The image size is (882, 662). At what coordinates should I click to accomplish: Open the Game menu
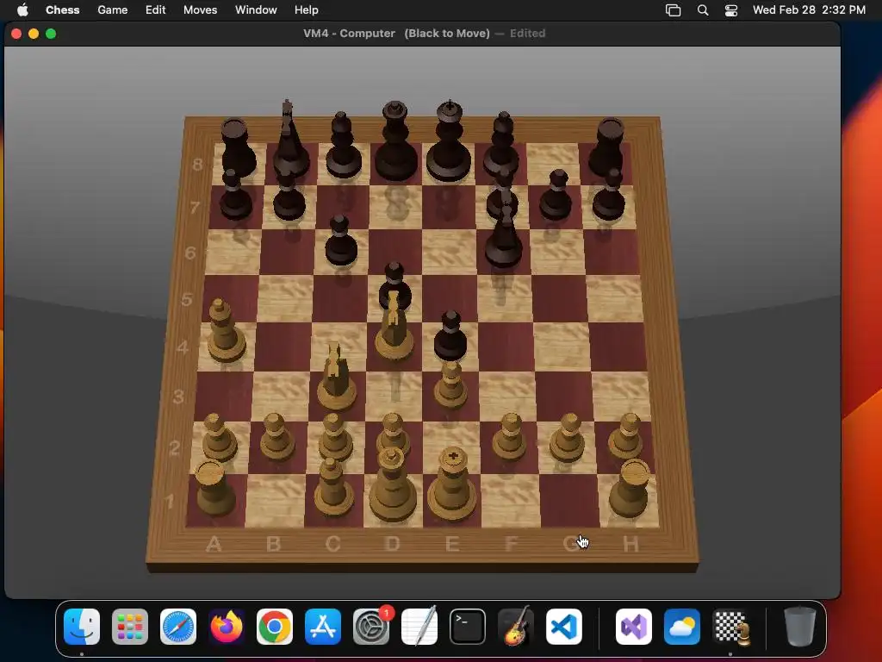pos(113,9)
